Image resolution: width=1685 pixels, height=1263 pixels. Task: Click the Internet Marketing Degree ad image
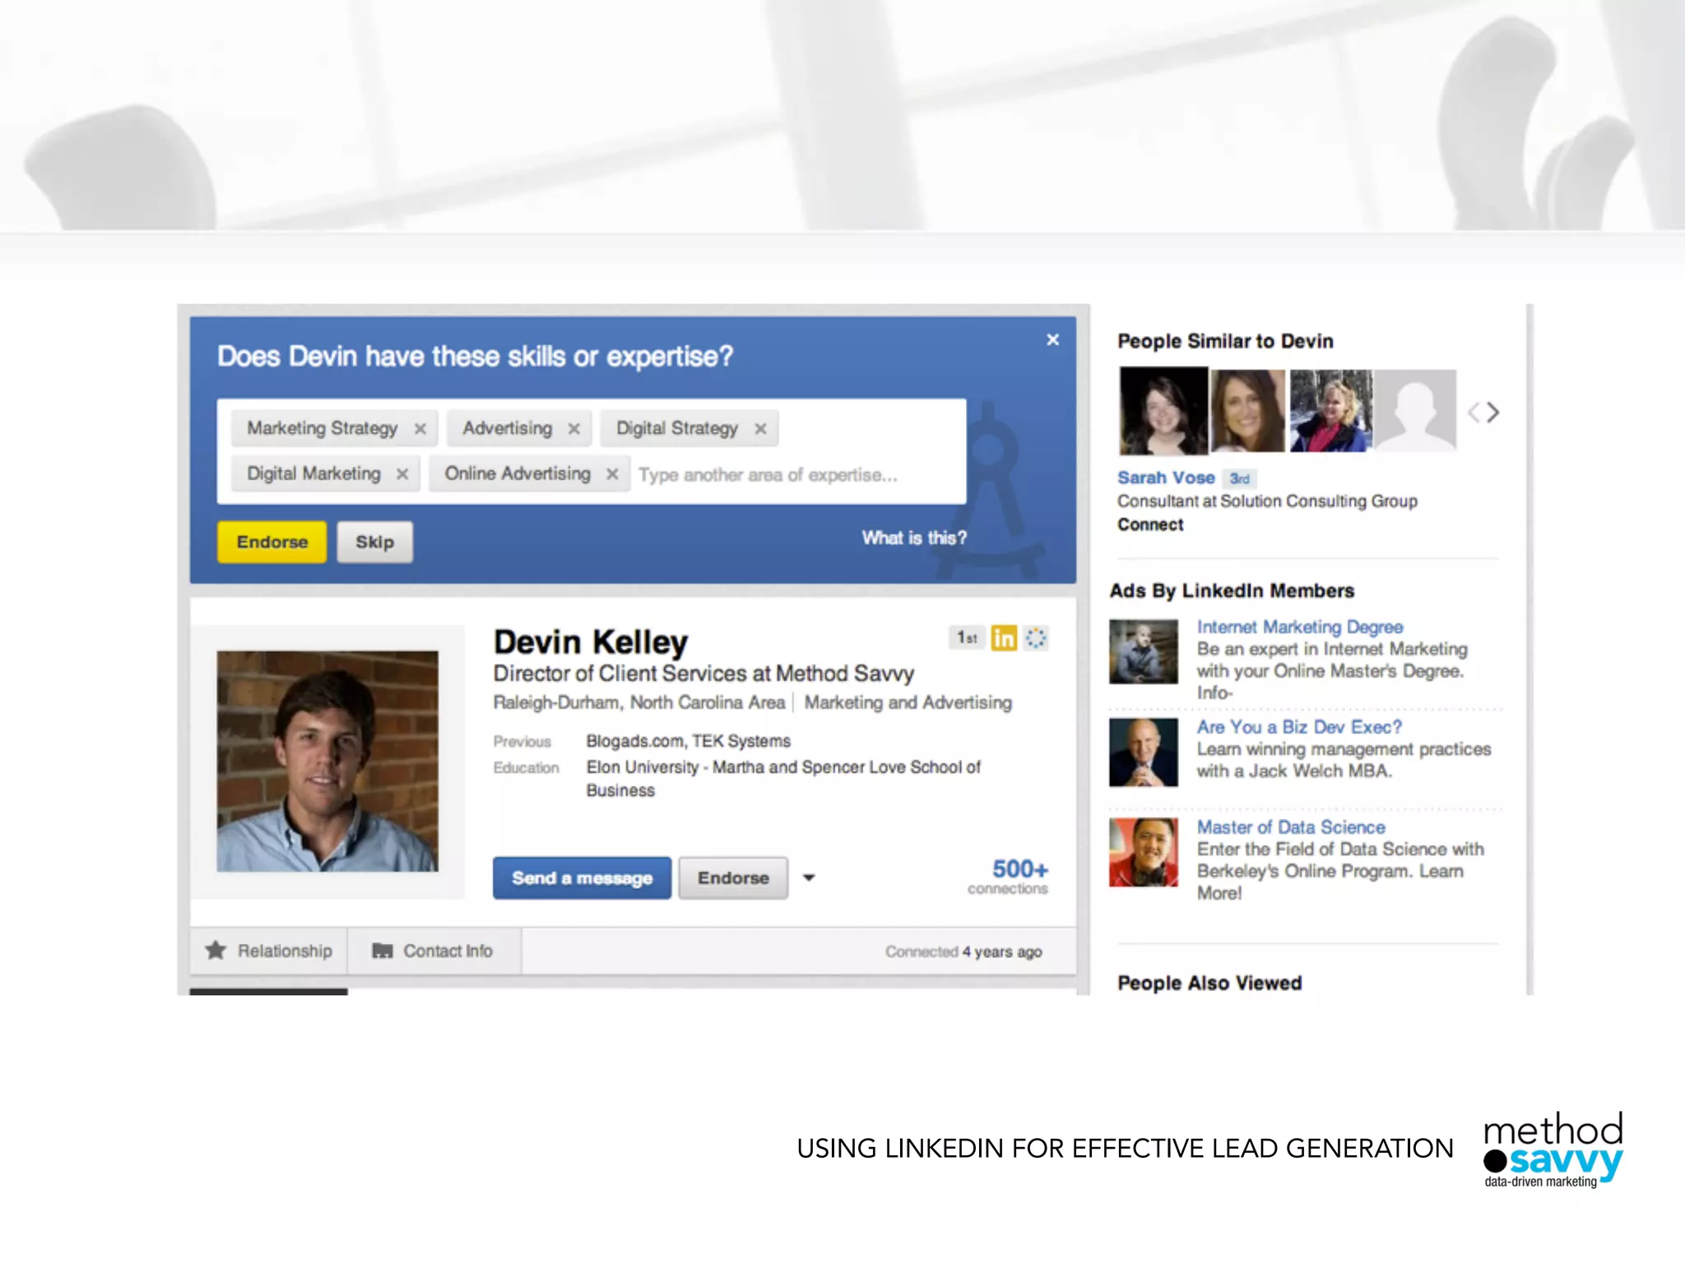tap(1144, 652)
